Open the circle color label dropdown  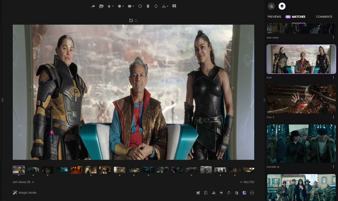click(x=121, y=6)
